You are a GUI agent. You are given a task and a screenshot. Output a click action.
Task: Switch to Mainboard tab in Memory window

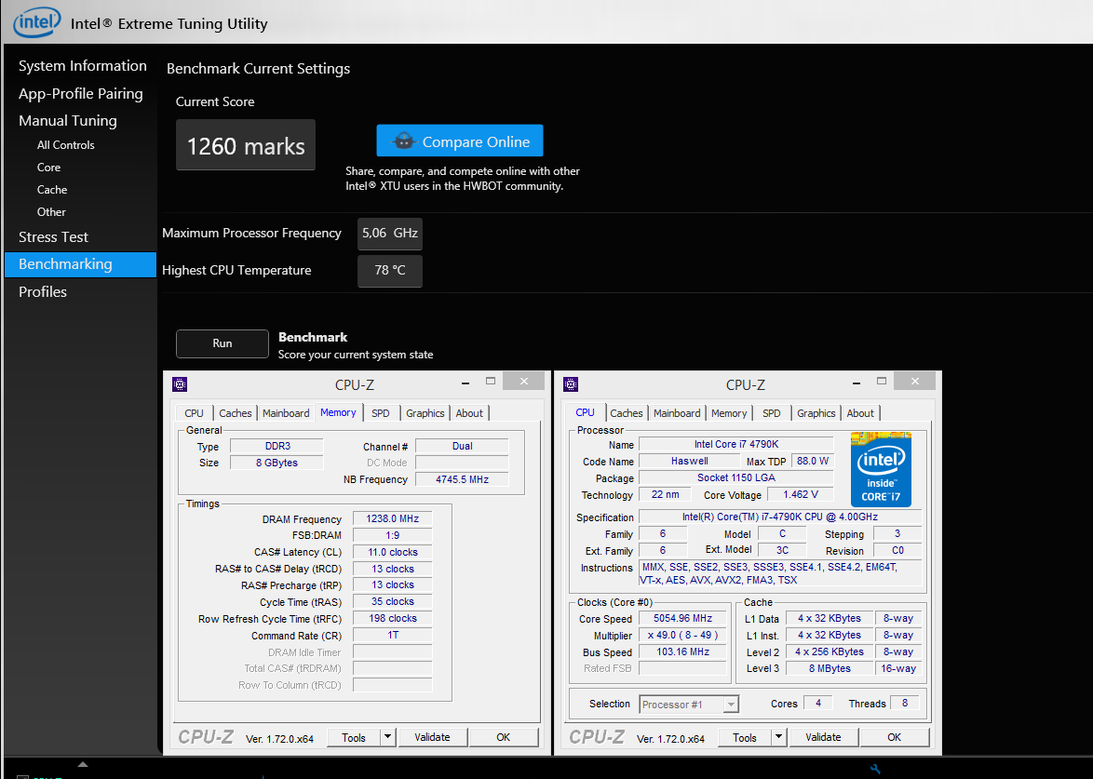pyautogui.click(x=286, y=413)
